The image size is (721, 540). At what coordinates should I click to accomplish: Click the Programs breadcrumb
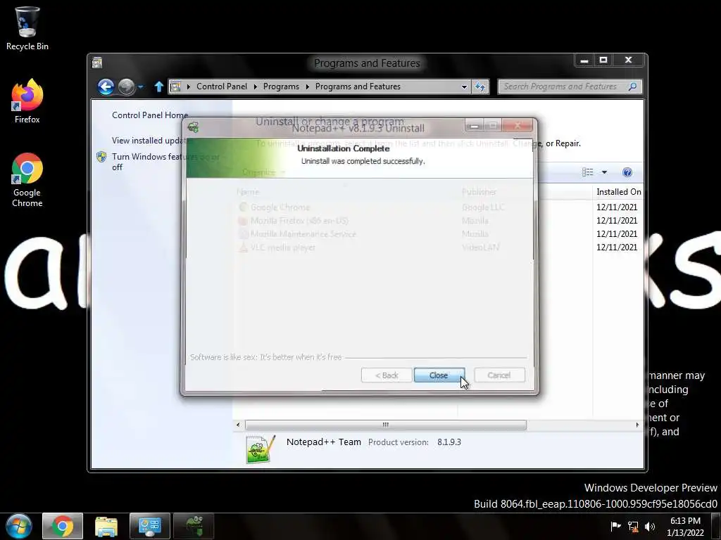click(281, 86)
